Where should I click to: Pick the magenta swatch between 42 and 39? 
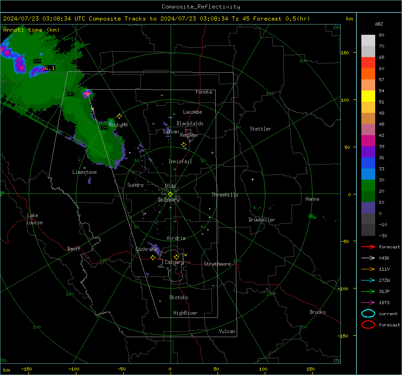(368, 141)
